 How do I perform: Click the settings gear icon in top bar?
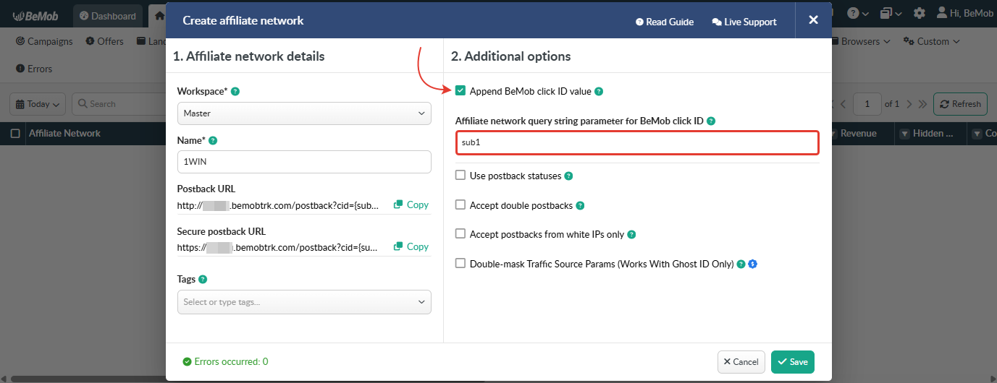(x=919, y=13)
